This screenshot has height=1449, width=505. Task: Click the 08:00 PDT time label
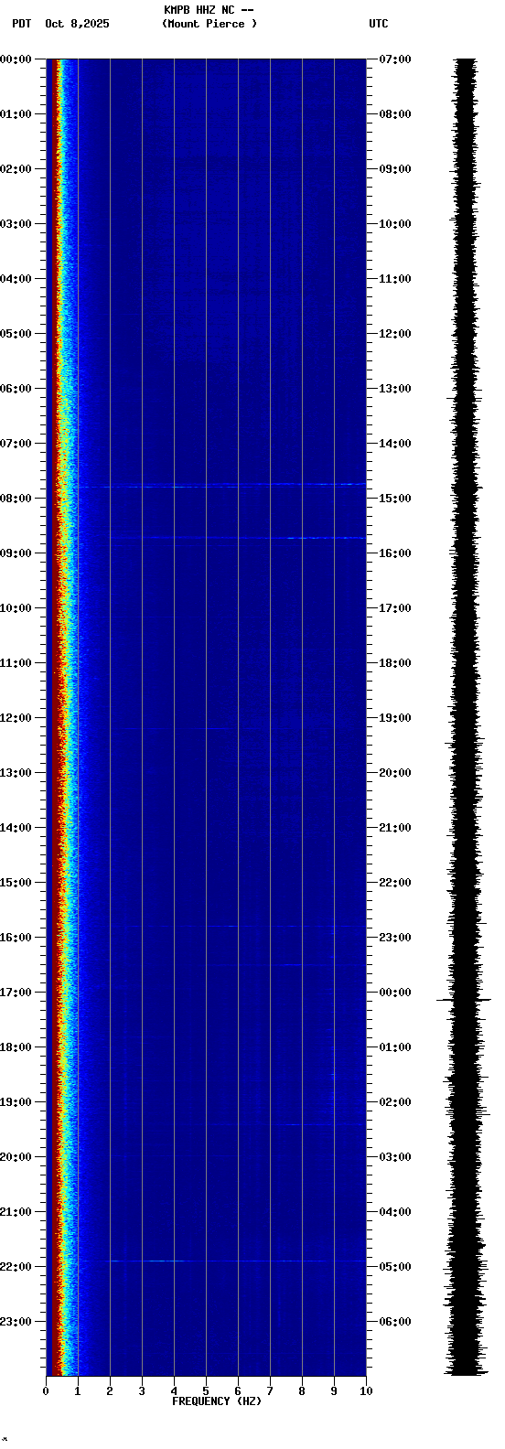coord(16,499)
